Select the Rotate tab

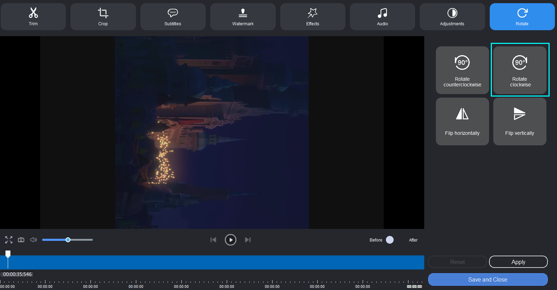pyautogui.click(x=522, y=17)
